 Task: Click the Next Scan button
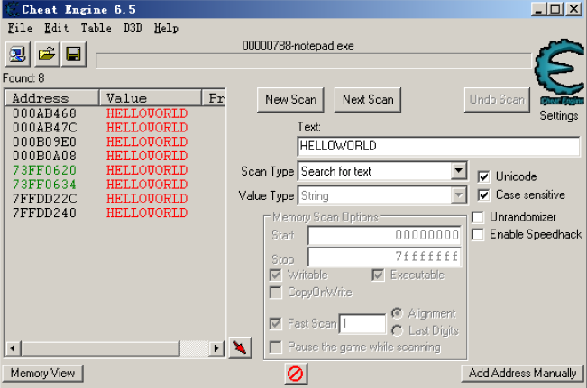coord(368,100)
